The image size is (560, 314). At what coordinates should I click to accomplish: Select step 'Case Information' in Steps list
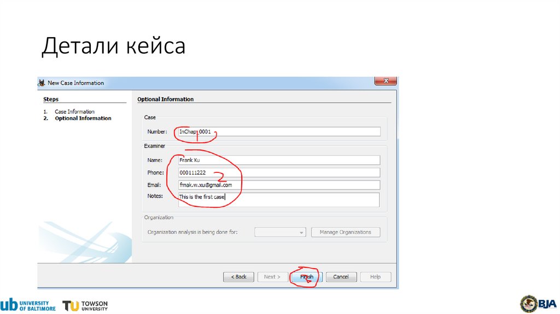[74, 112]
